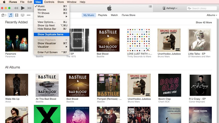Select Movies in View menu

(x=52, y=10)
